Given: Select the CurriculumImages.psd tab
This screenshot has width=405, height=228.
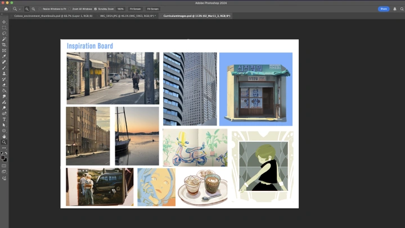Looking at the screenshot, I should [x=196, y=16].
